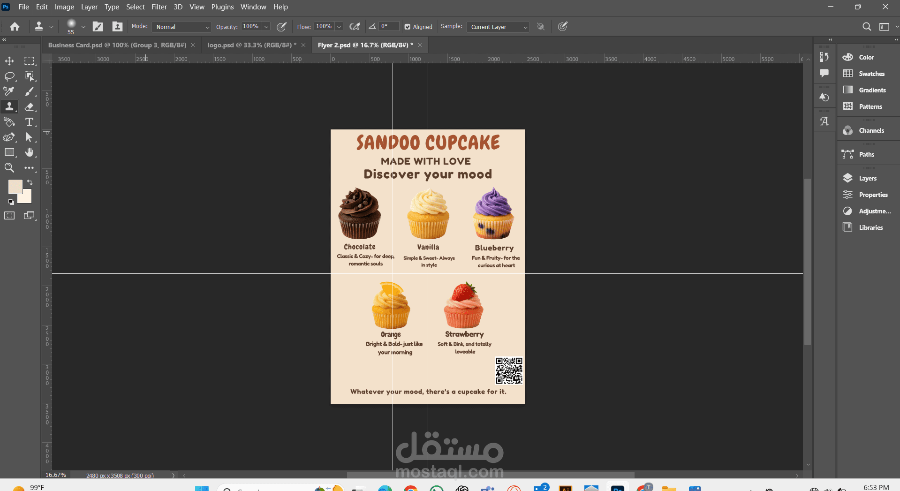
Task: Change the screen mode
Action: point(30,216)
